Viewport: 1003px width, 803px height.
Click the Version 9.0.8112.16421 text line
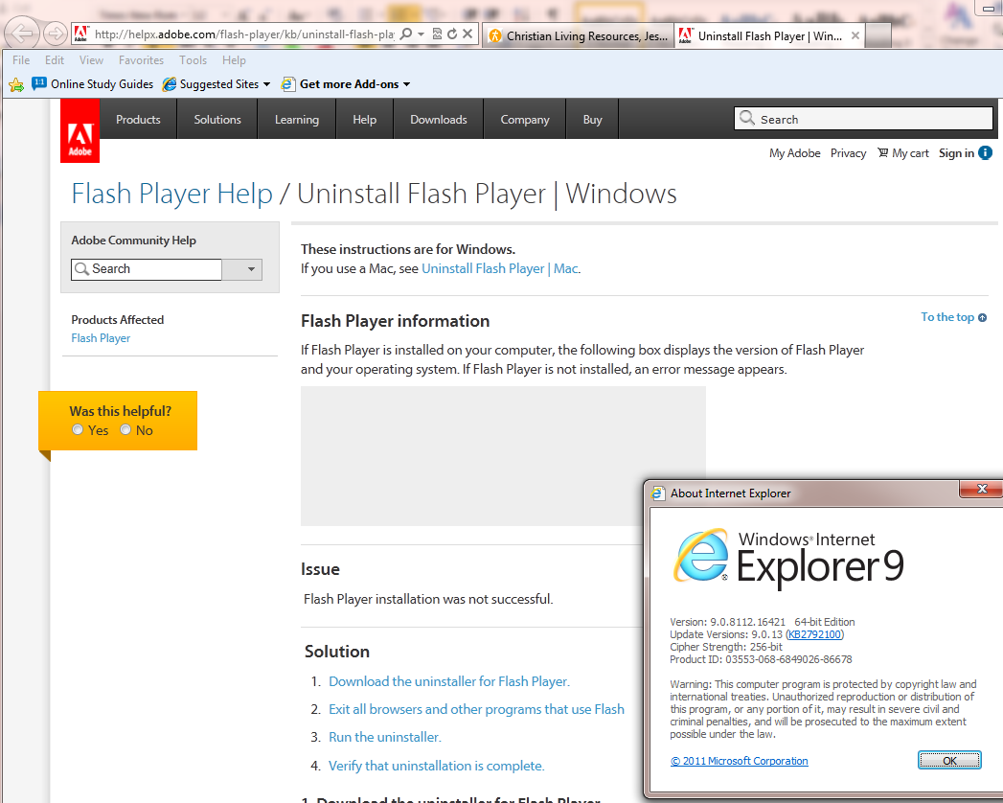pyautogui.click(x=762, y=622)
